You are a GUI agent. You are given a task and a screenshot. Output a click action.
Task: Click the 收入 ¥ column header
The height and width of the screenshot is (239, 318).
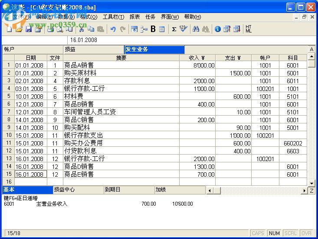click(x=197, y=58)
